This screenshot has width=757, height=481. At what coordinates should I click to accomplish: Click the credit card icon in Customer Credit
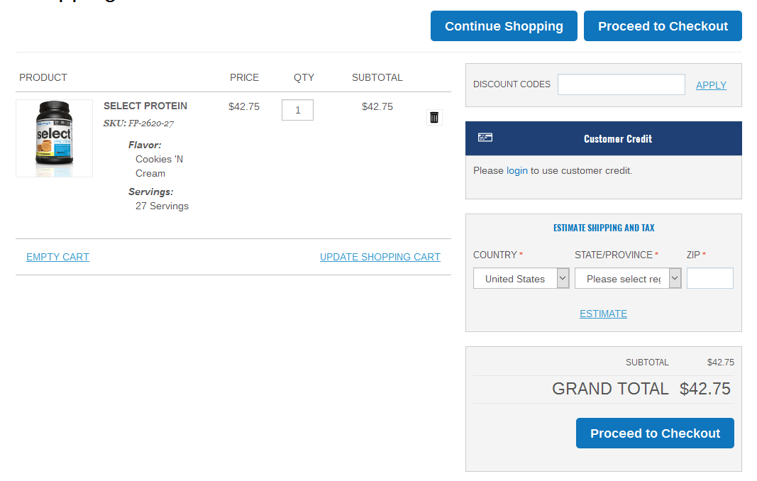tap(485, 138)
